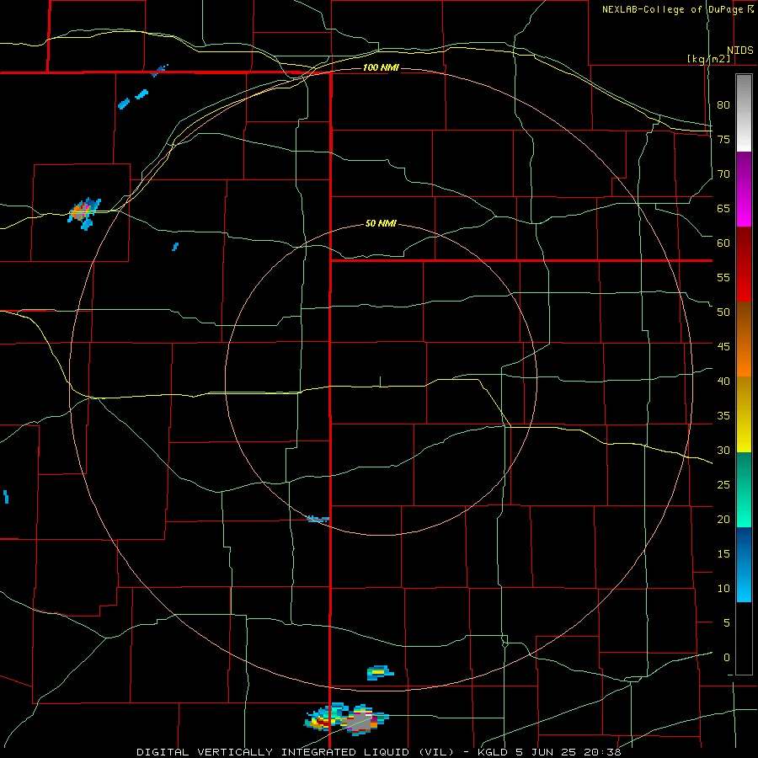Click the 15 value on color scale
The image size is (758, 758).
pyautogui.click(x=723, y=554)
